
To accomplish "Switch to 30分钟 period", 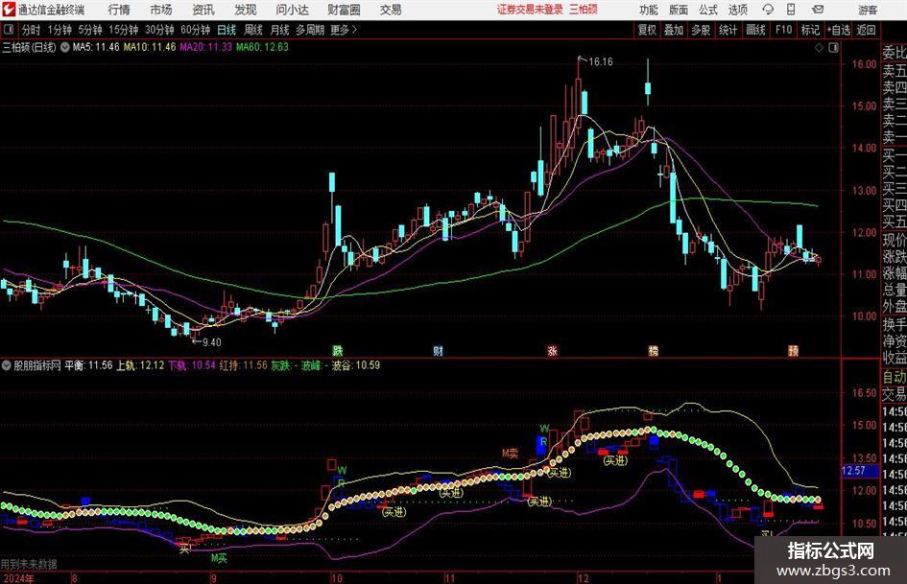I will [159, 30].
